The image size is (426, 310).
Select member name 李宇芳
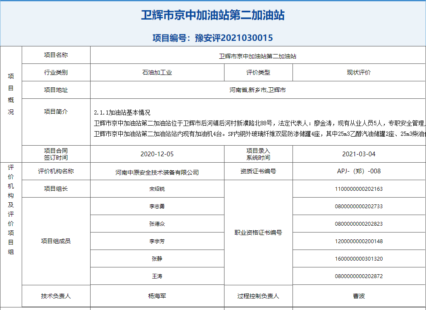[x=157, y=241]
